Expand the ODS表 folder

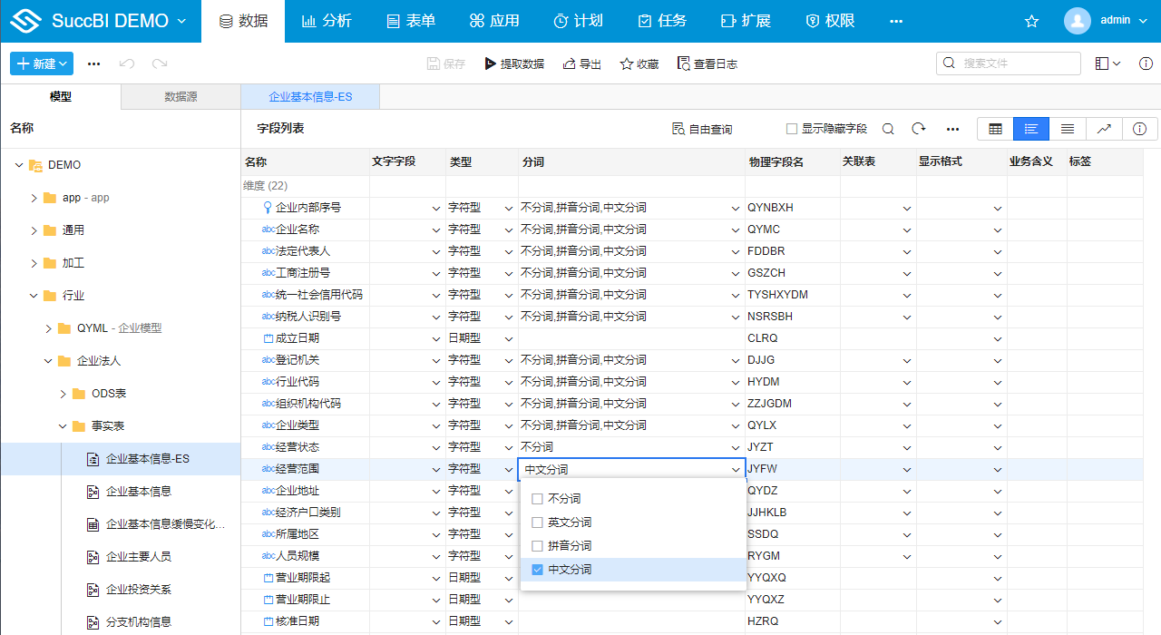coord(63,394)
